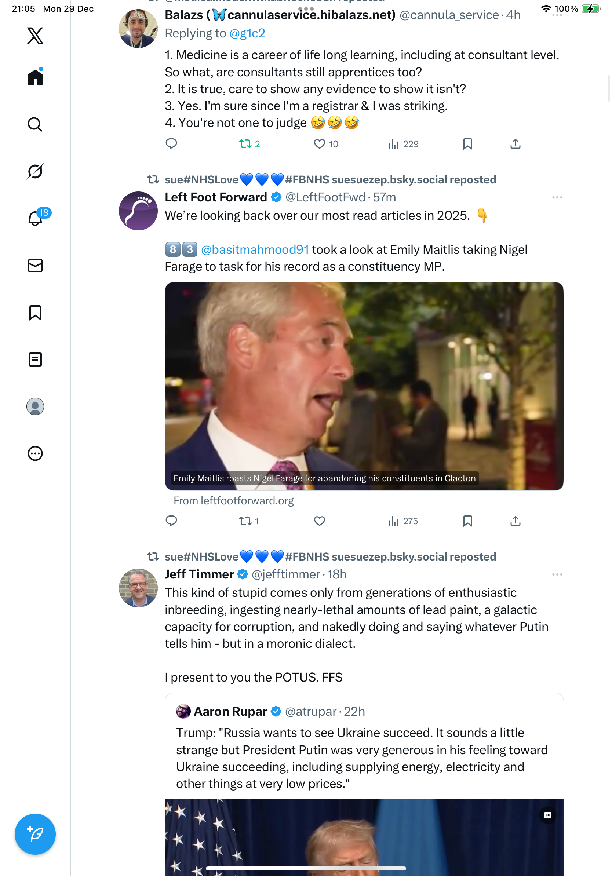Go to Home timeline icon

[35, 77]
